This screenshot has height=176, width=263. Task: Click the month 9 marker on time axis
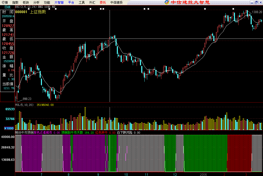[x=98, y=174]
